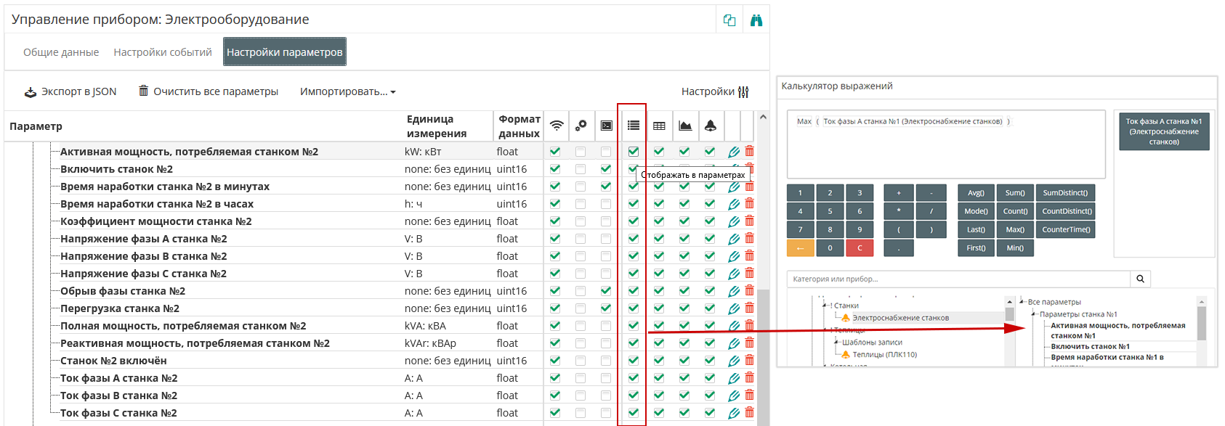Viewport: 1225px width, 426px height.
Task: Click 'Экспорт в JSON' button
Action: coord(70,91)
